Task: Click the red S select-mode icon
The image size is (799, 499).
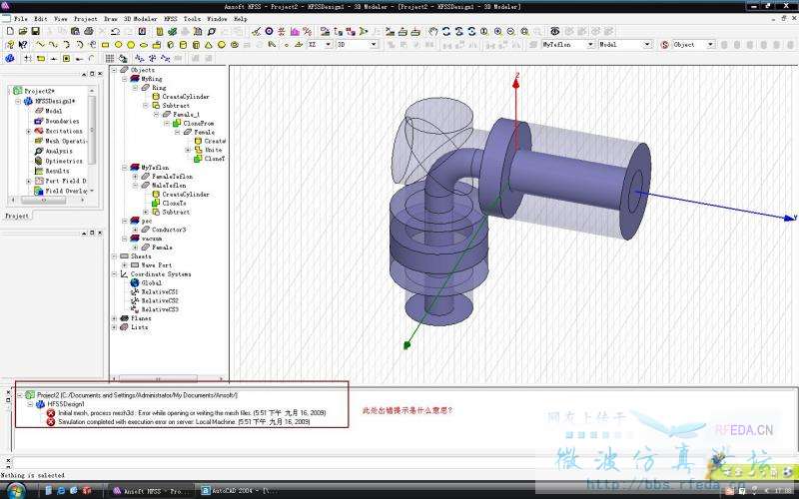Action: pos(664,45)
